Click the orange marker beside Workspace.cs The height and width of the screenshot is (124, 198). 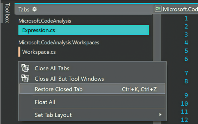click(19, 52)
